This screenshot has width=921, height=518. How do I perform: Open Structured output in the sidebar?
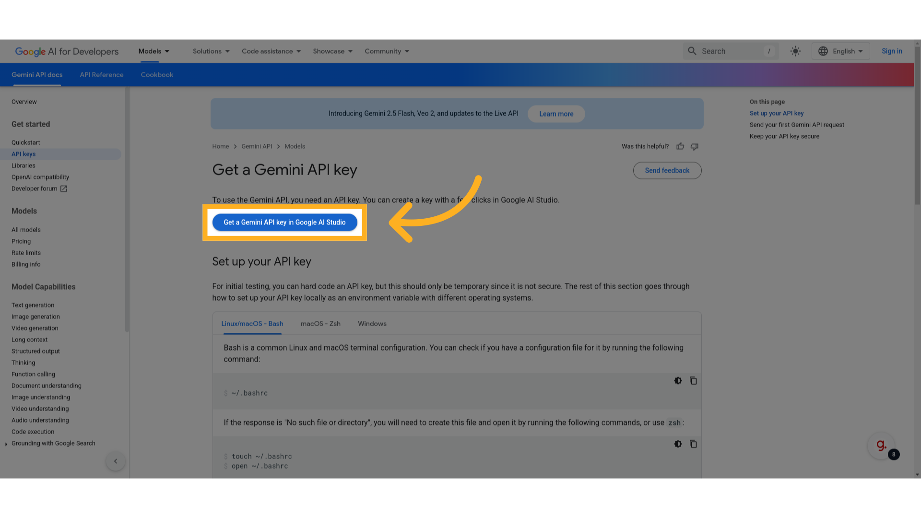point(35,351)
